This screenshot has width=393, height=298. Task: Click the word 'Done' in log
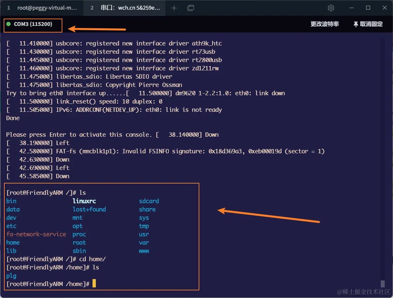13,118
